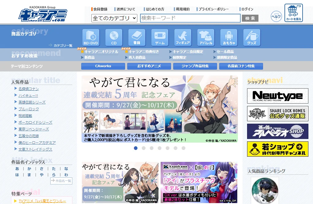Open the グッズ goods category icon
Viewport: 313px width, 204px height.
tap(252, 37)
